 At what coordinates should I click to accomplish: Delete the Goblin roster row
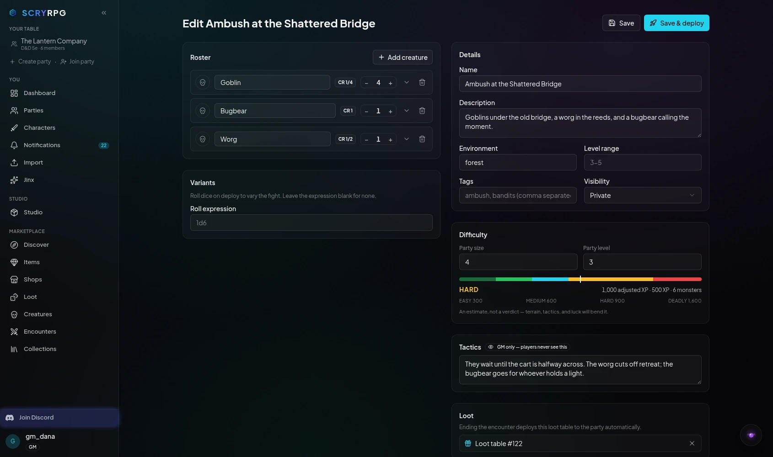click(x=422, y=82)
